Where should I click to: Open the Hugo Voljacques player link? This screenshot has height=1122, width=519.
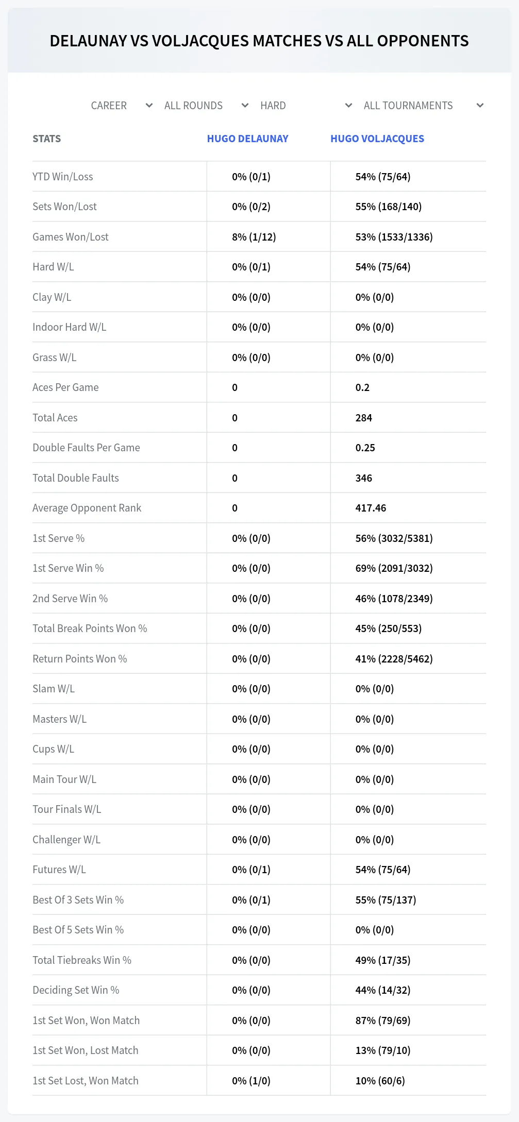(x=377, y=139)
